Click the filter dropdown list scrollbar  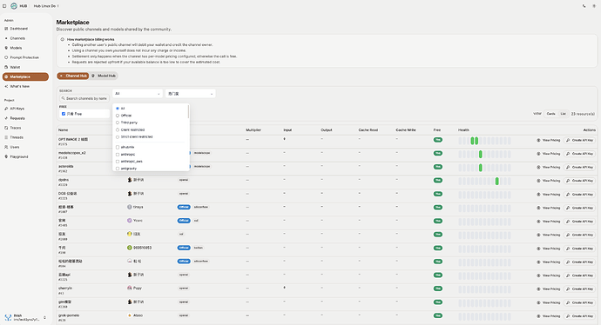coord(188,111)
